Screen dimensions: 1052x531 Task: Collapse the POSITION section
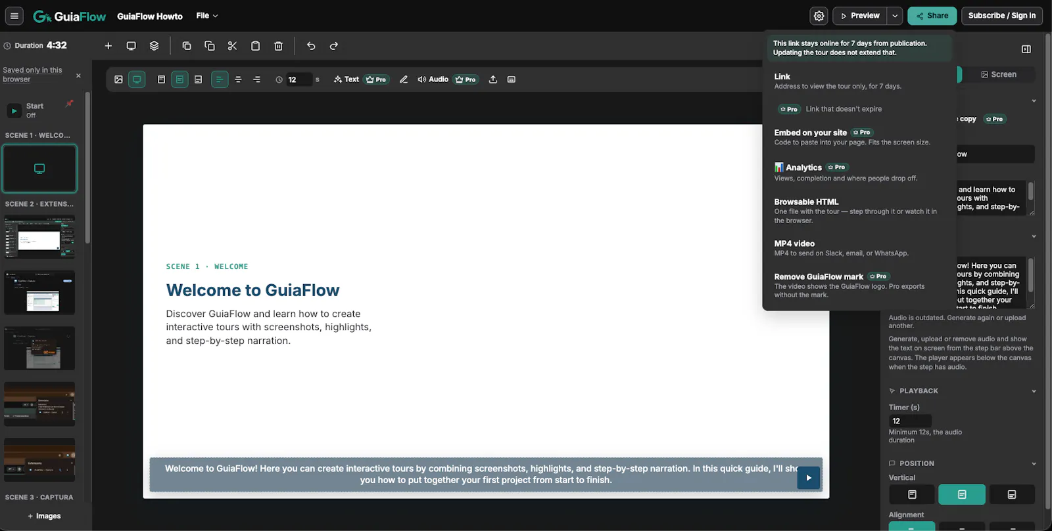(x=1034, y=463)
